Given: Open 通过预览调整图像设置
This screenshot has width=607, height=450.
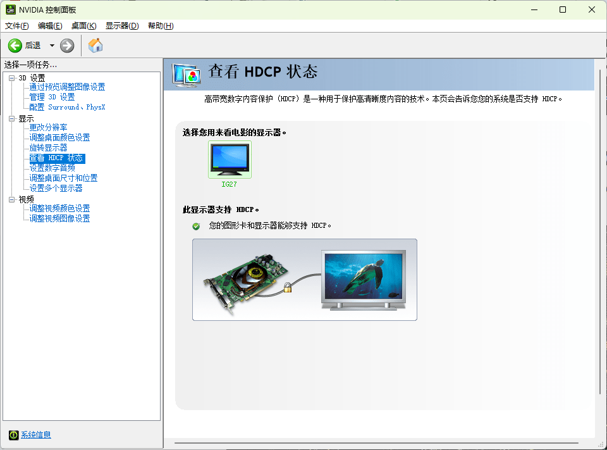Looking at the screenshot, I should [68, 87].
